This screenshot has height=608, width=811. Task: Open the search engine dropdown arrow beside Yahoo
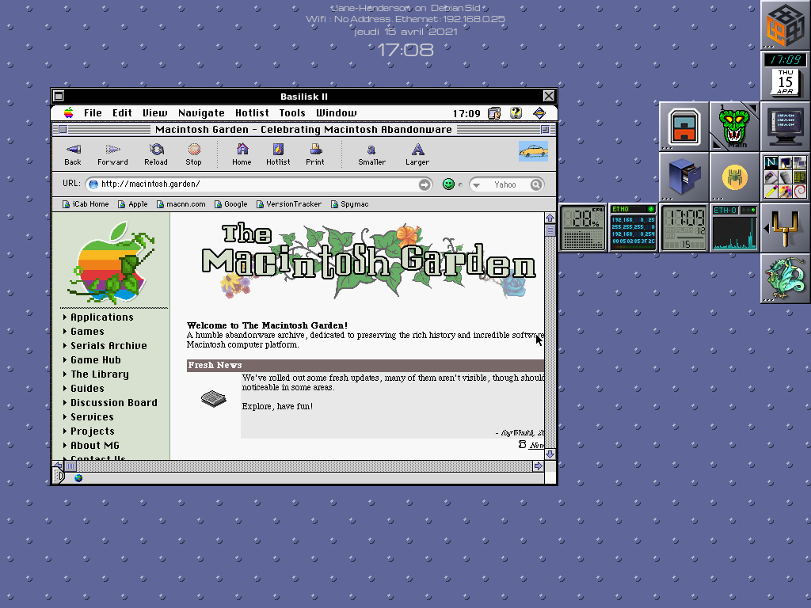pos(477,184)
